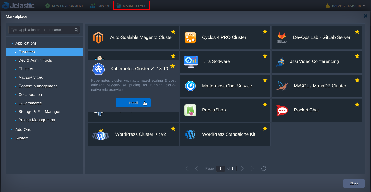371x192 pixels.
Task: Open Marketplace from top bar
Action: [x=131, y=5]
